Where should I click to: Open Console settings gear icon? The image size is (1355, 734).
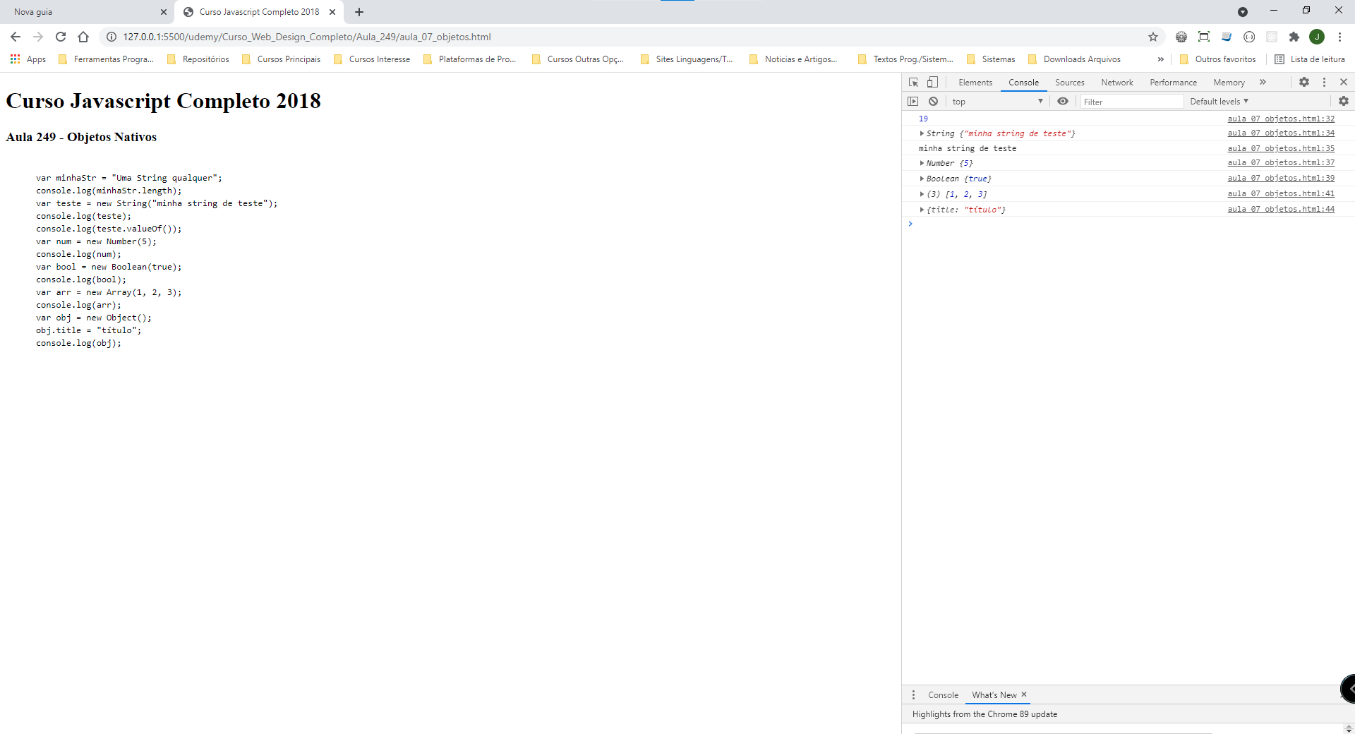pyautogui.click(x=1344, y=102)
